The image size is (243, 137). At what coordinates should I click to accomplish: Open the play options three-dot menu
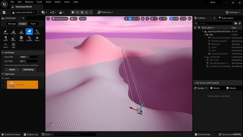click(91, 12)
